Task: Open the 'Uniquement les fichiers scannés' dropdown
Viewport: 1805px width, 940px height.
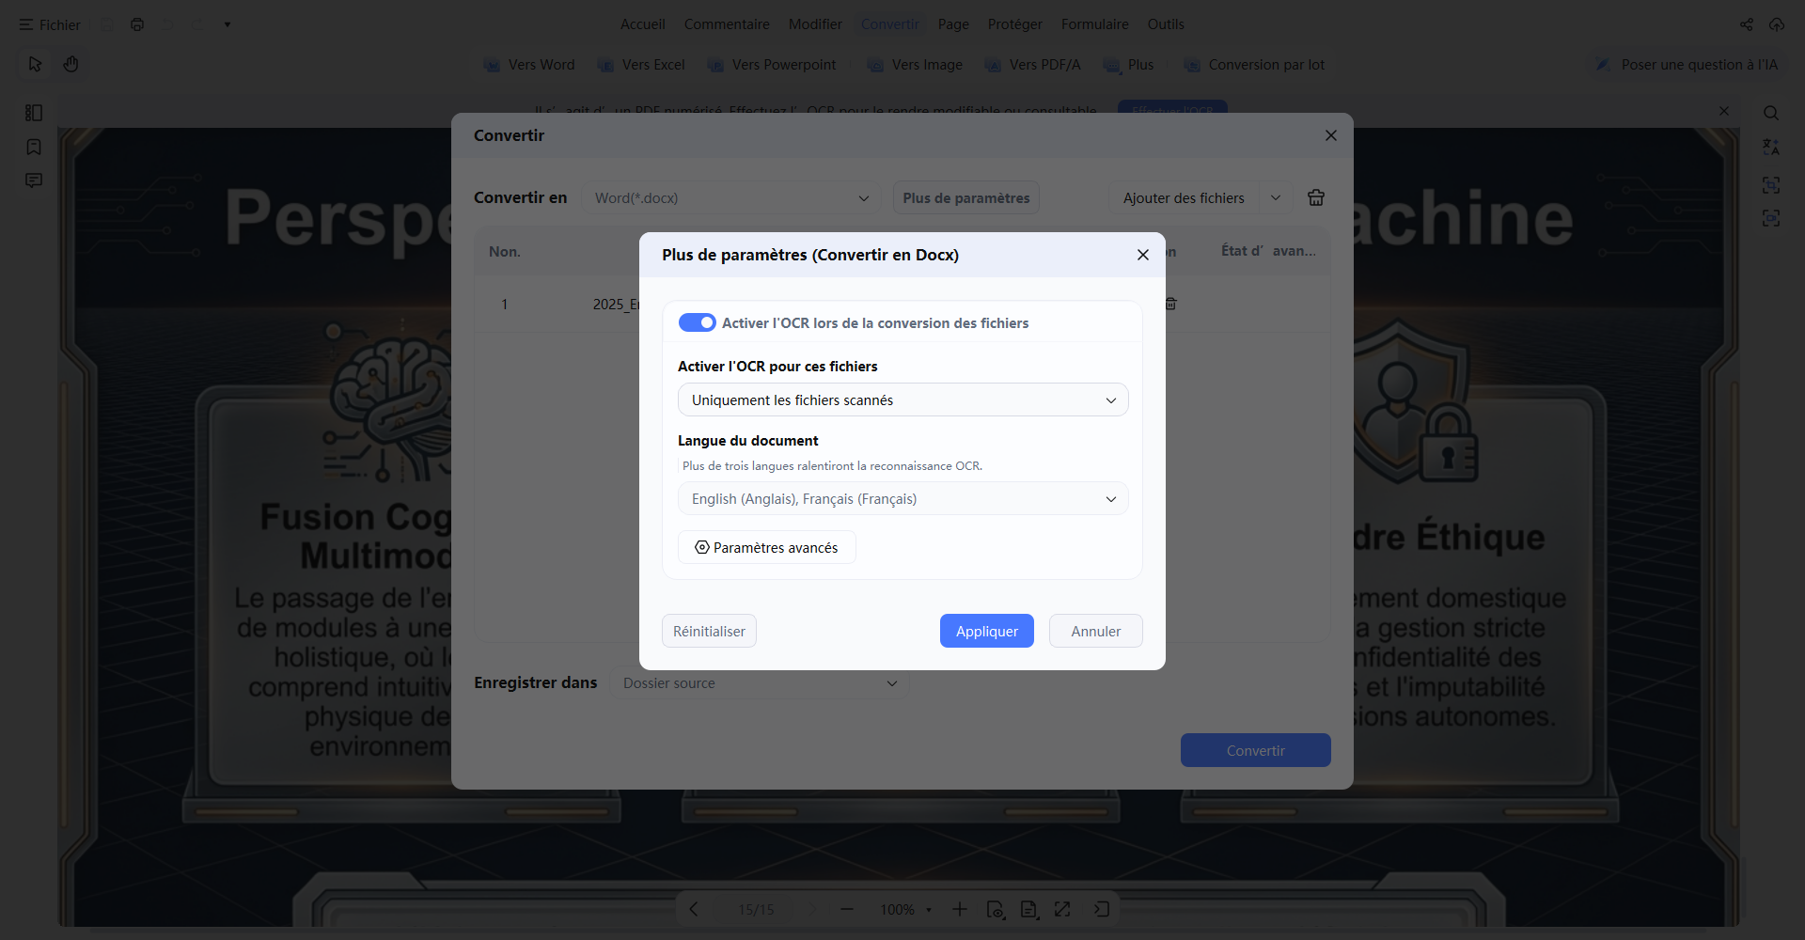Action: click(902, 399)
